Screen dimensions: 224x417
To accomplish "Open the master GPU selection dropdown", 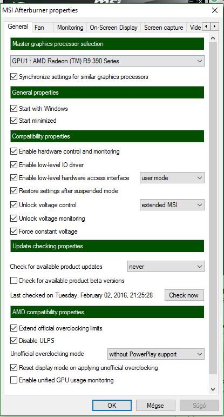I will click(107, 61).
